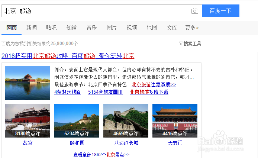Screen dimensions: 258x158
Task: Open the 4条游玩线路 link
Action: [68, 92]
